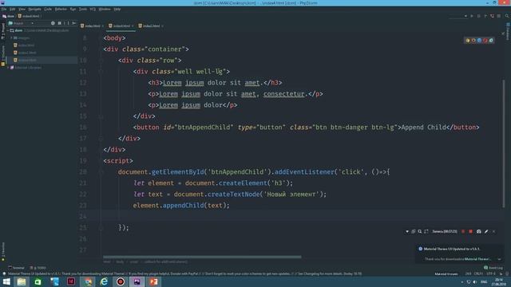The height and width of the screenshot is (287, 511).
Task: Switch to the first index.html editor tab
Action: pyautogui.click(x=93, y=26)
